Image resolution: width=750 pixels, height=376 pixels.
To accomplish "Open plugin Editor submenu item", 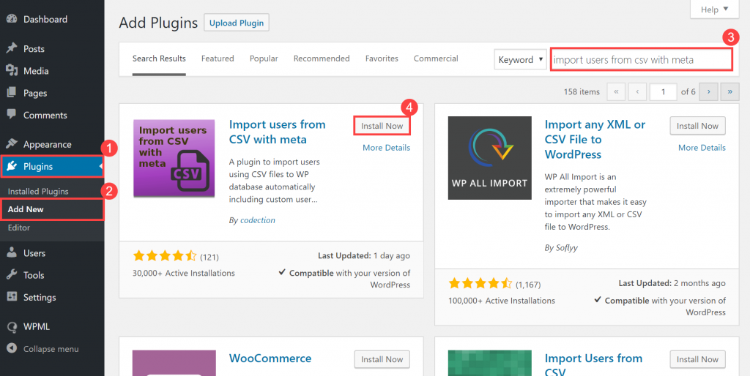I will tap(18, 228).
